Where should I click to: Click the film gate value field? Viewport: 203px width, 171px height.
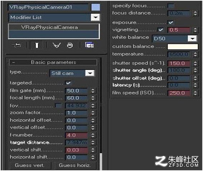[76, 91]
